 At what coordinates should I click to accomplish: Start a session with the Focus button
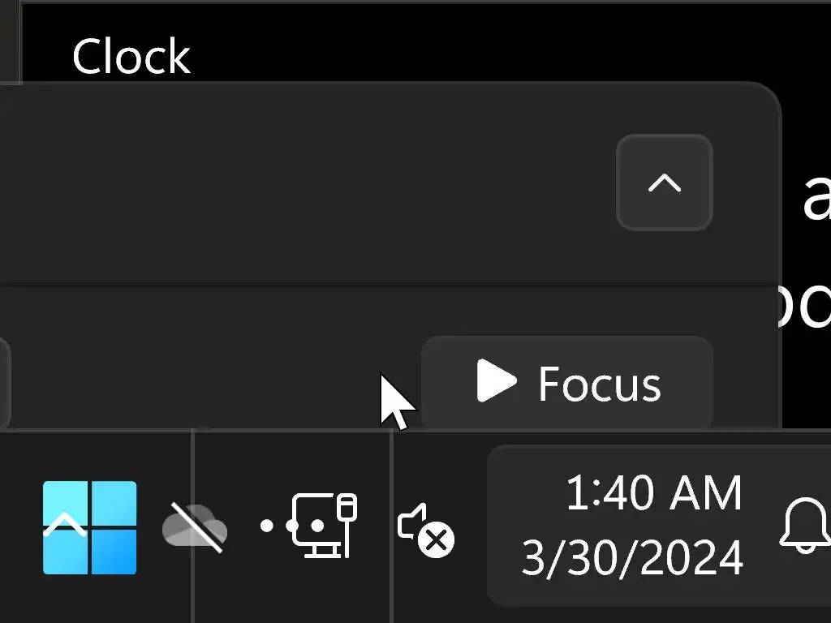tap(566, 383)
